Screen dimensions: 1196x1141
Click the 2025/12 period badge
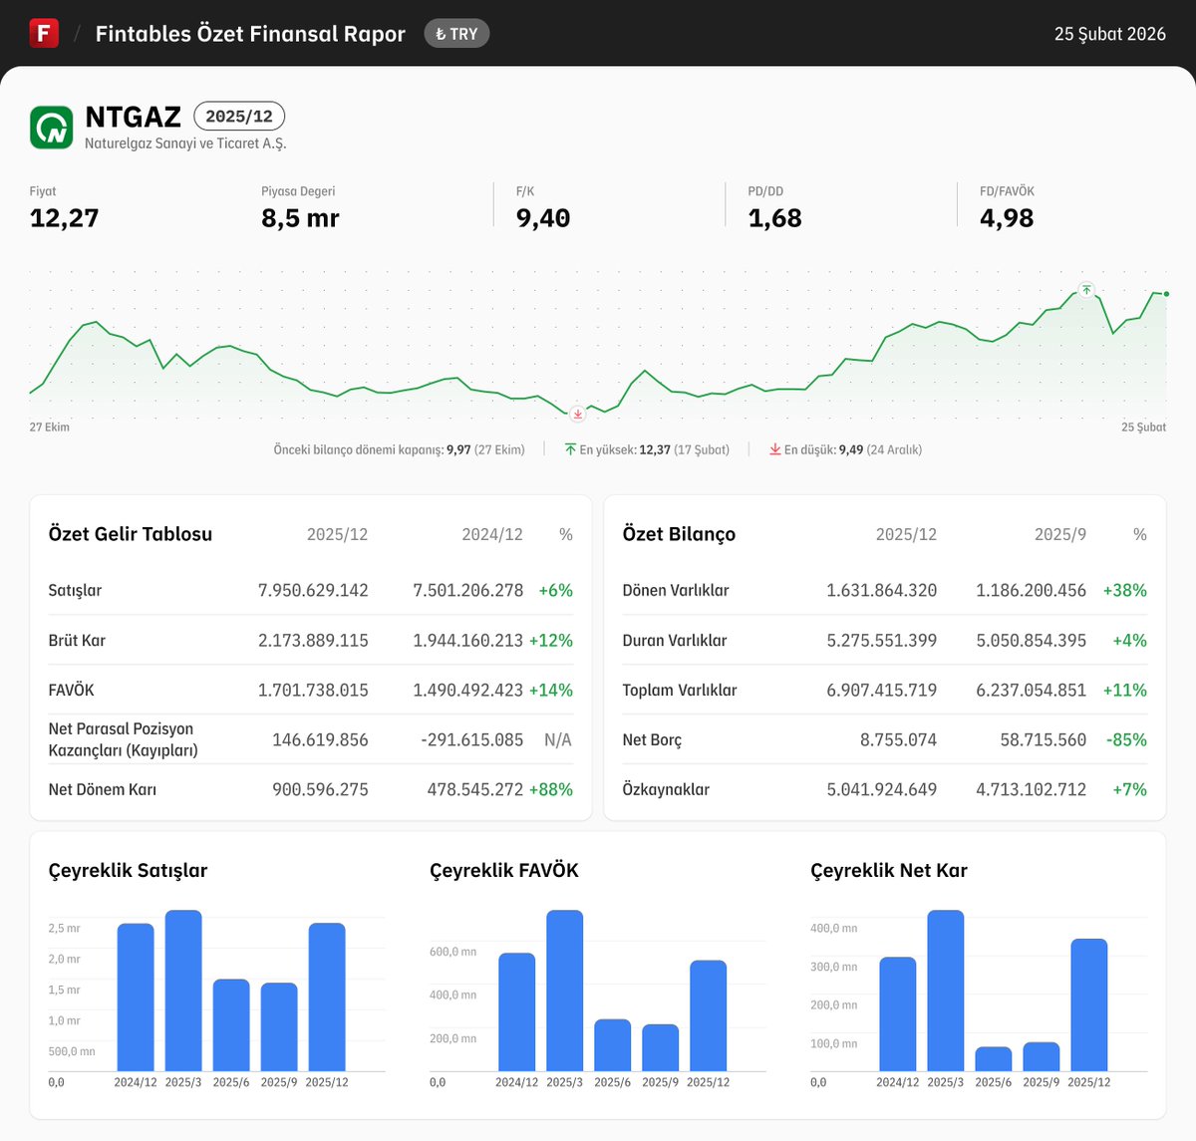239,117
